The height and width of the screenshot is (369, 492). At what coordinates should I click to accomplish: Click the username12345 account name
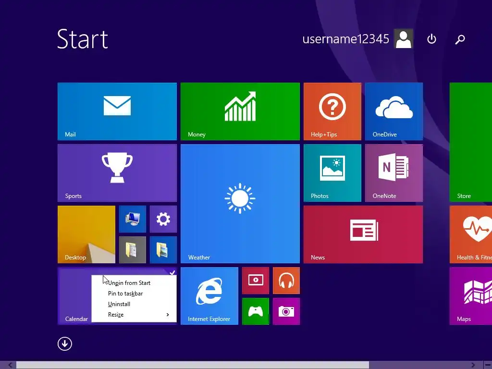coord(345,39)
